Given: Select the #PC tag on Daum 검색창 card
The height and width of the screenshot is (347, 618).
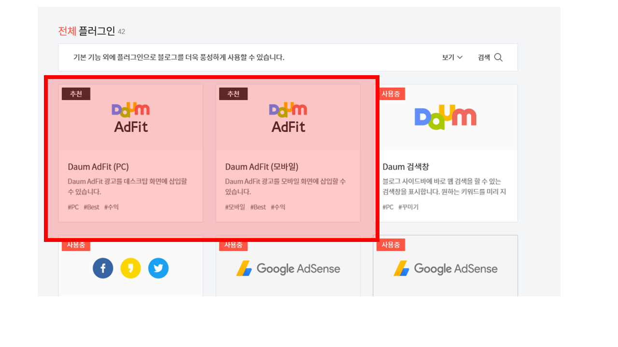Looking at the screenshot, I should point(388,207).
